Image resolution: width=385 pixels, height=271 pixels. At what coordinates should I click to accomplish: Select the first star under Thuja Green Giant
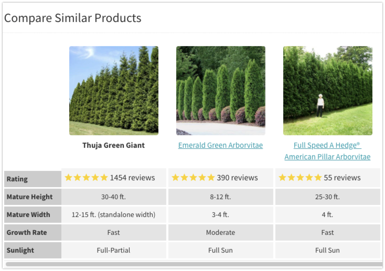coord(69,178)
